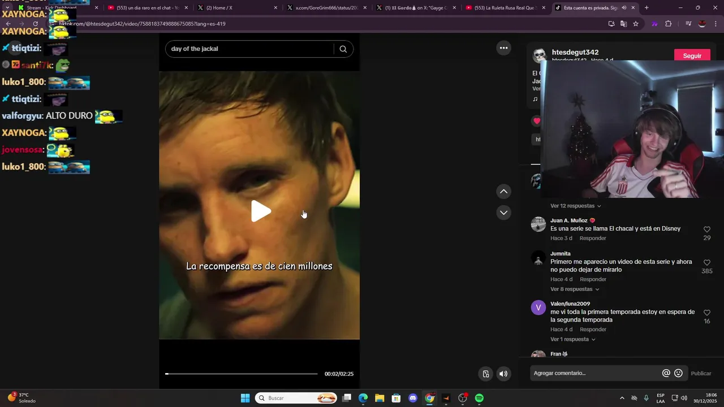Follow htesdegut342 with Seguir button

pyautogui.click(x=692, y=56)
